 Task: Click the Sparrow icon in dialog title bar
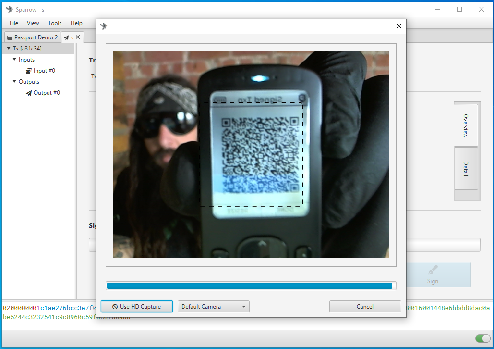click(x=104, y=26)
